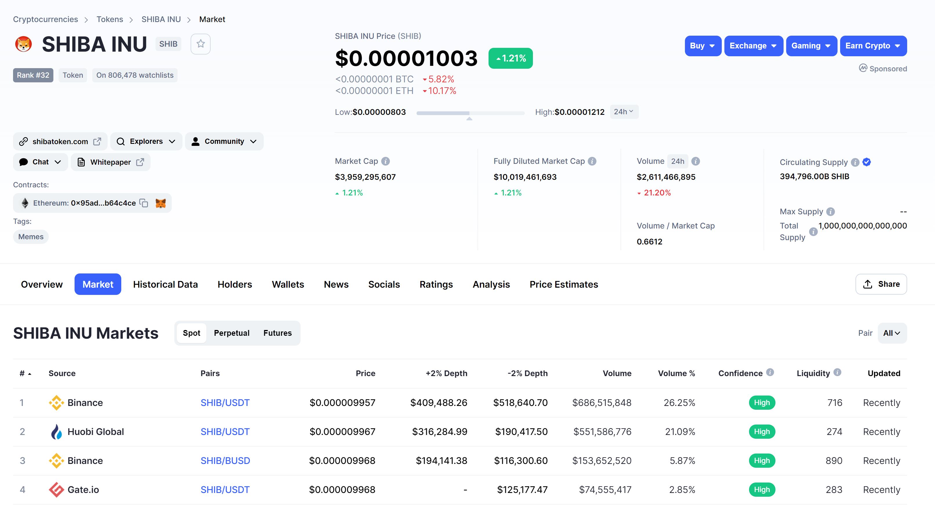Open the Explorers dropdown

pos(146,142)
